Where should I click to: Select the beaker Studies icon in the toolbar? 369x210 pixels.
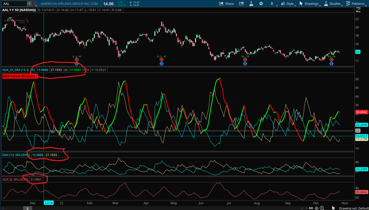tap(251, 4)
